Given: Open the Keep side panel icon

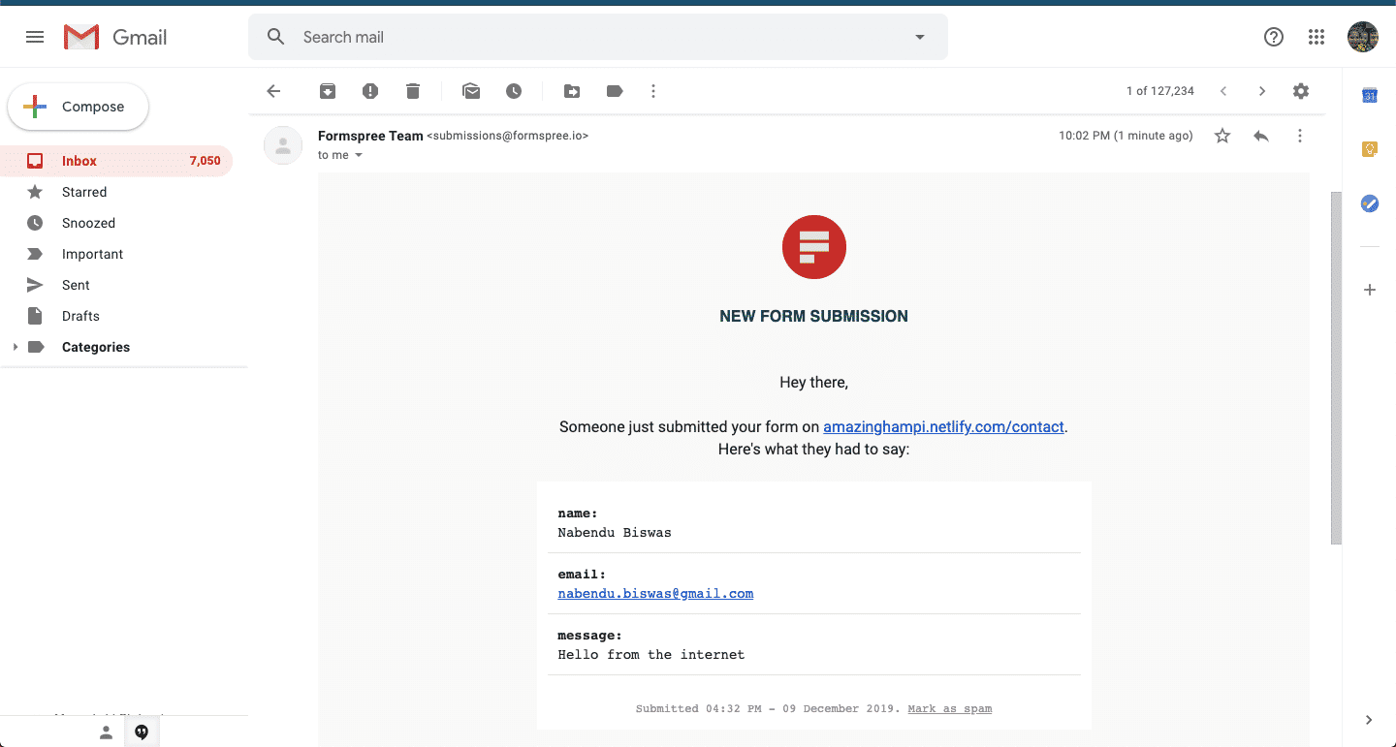Looking at the screenshot, I should [x=1370, y=149].
